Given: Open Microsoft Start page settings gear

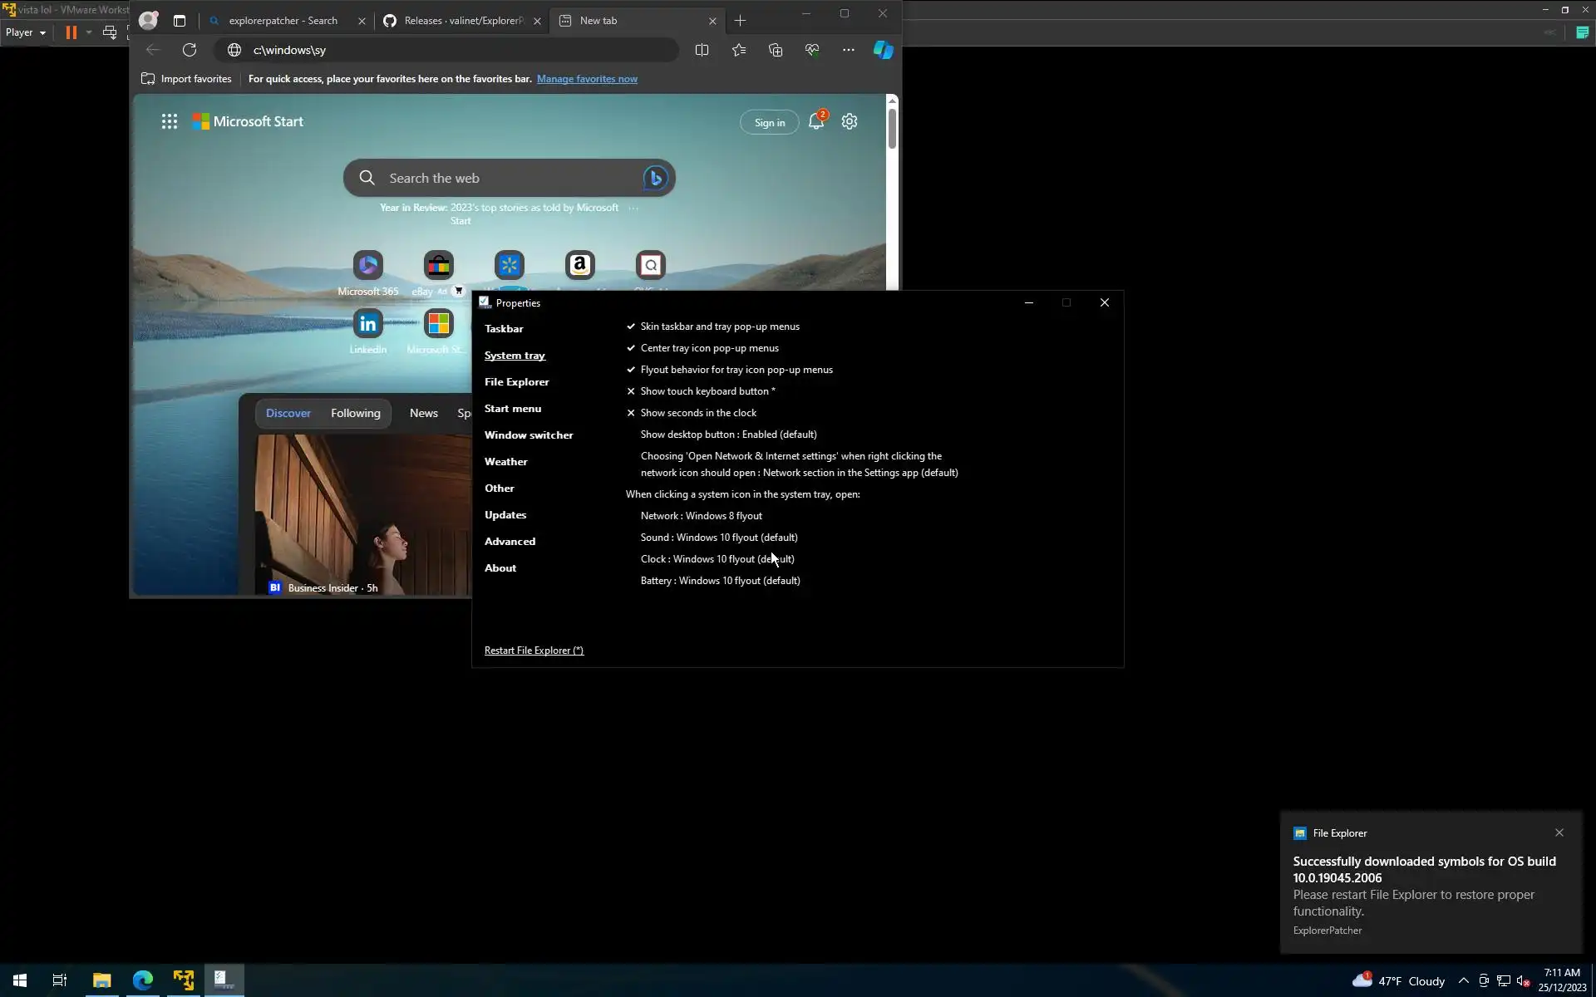Looking at the screenshot, I should (x=849, y=122).
